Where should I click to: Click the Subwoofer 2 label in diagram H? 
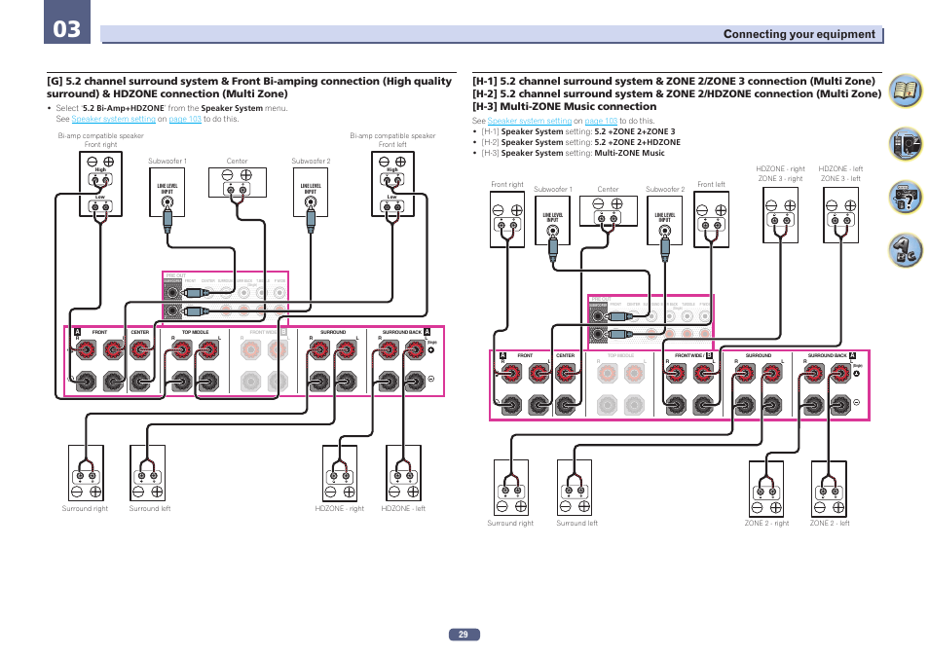tap(665, 190)
